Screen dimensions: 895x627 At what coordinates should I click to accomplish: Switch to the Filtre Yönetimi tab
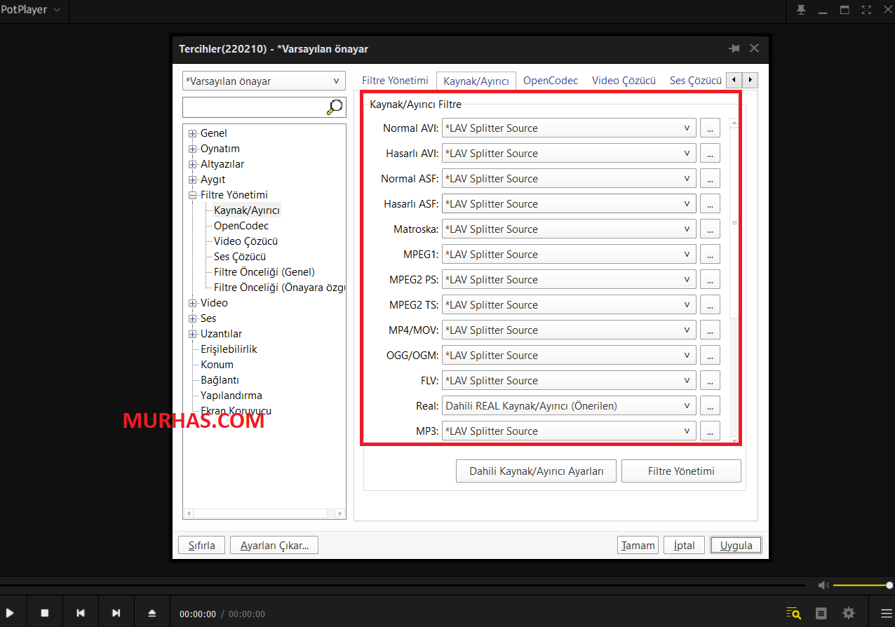395,81
